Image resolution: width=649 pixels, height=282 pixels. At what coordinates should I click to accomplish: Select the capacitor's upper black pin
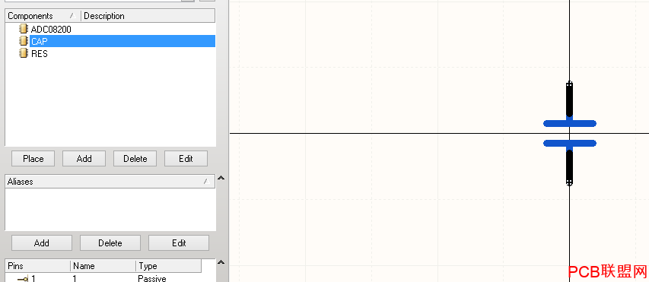click(570, 99)
